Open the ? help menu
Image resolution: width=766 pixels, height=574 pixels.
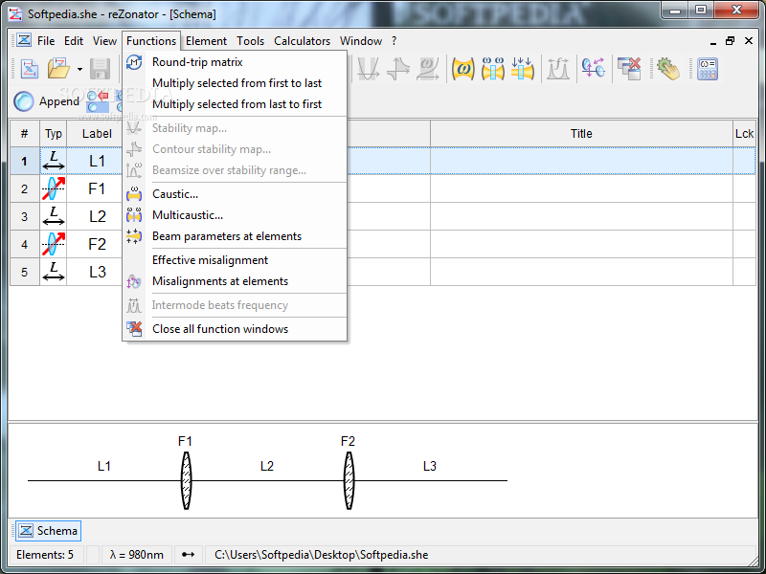[x=394, y=41]
